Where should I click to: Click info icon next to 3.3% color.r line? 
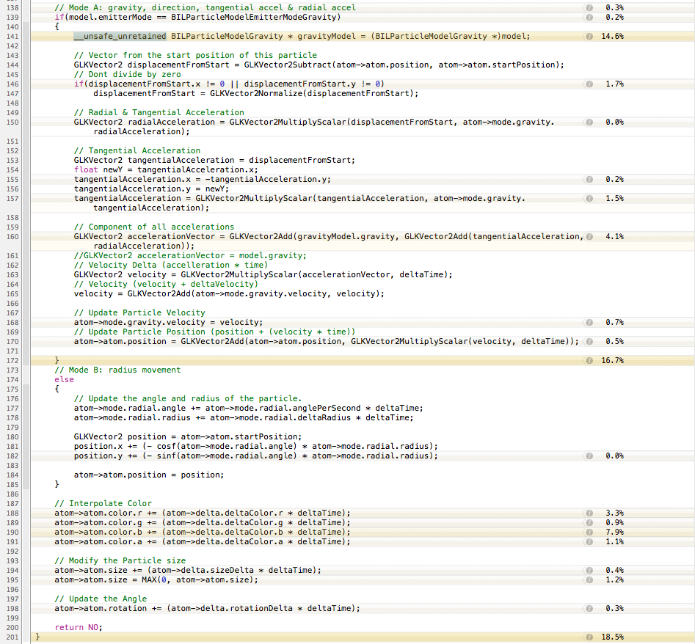click(x=589, y=513)
